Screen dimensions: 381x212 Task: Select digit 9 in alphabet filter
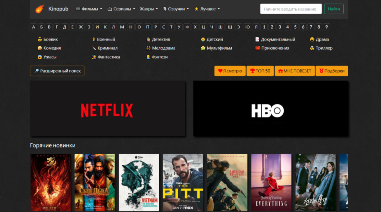326,27
